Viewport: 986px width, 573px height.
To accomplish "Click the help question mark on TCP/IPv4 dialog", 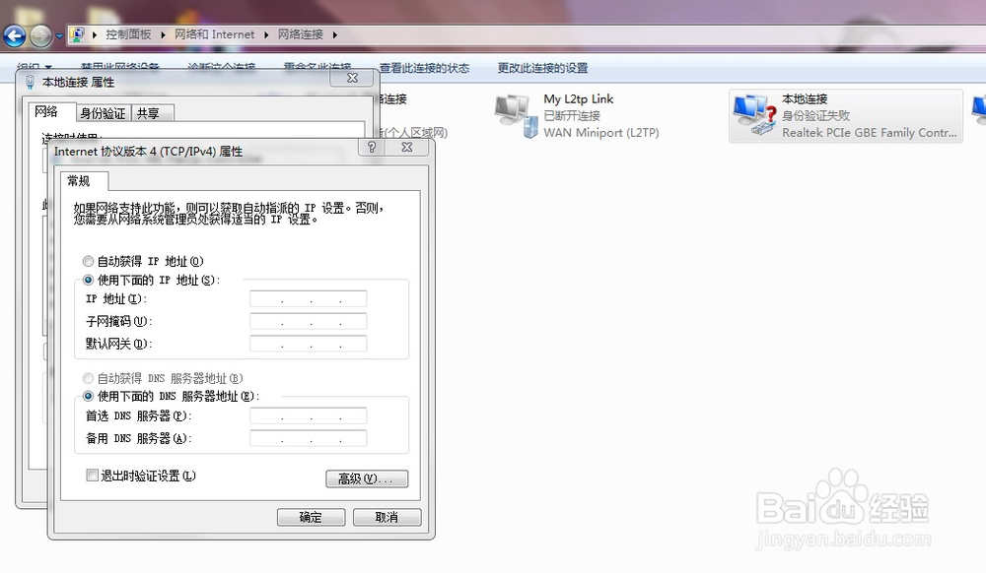I will pyautogui.click(x=373, y=147).
